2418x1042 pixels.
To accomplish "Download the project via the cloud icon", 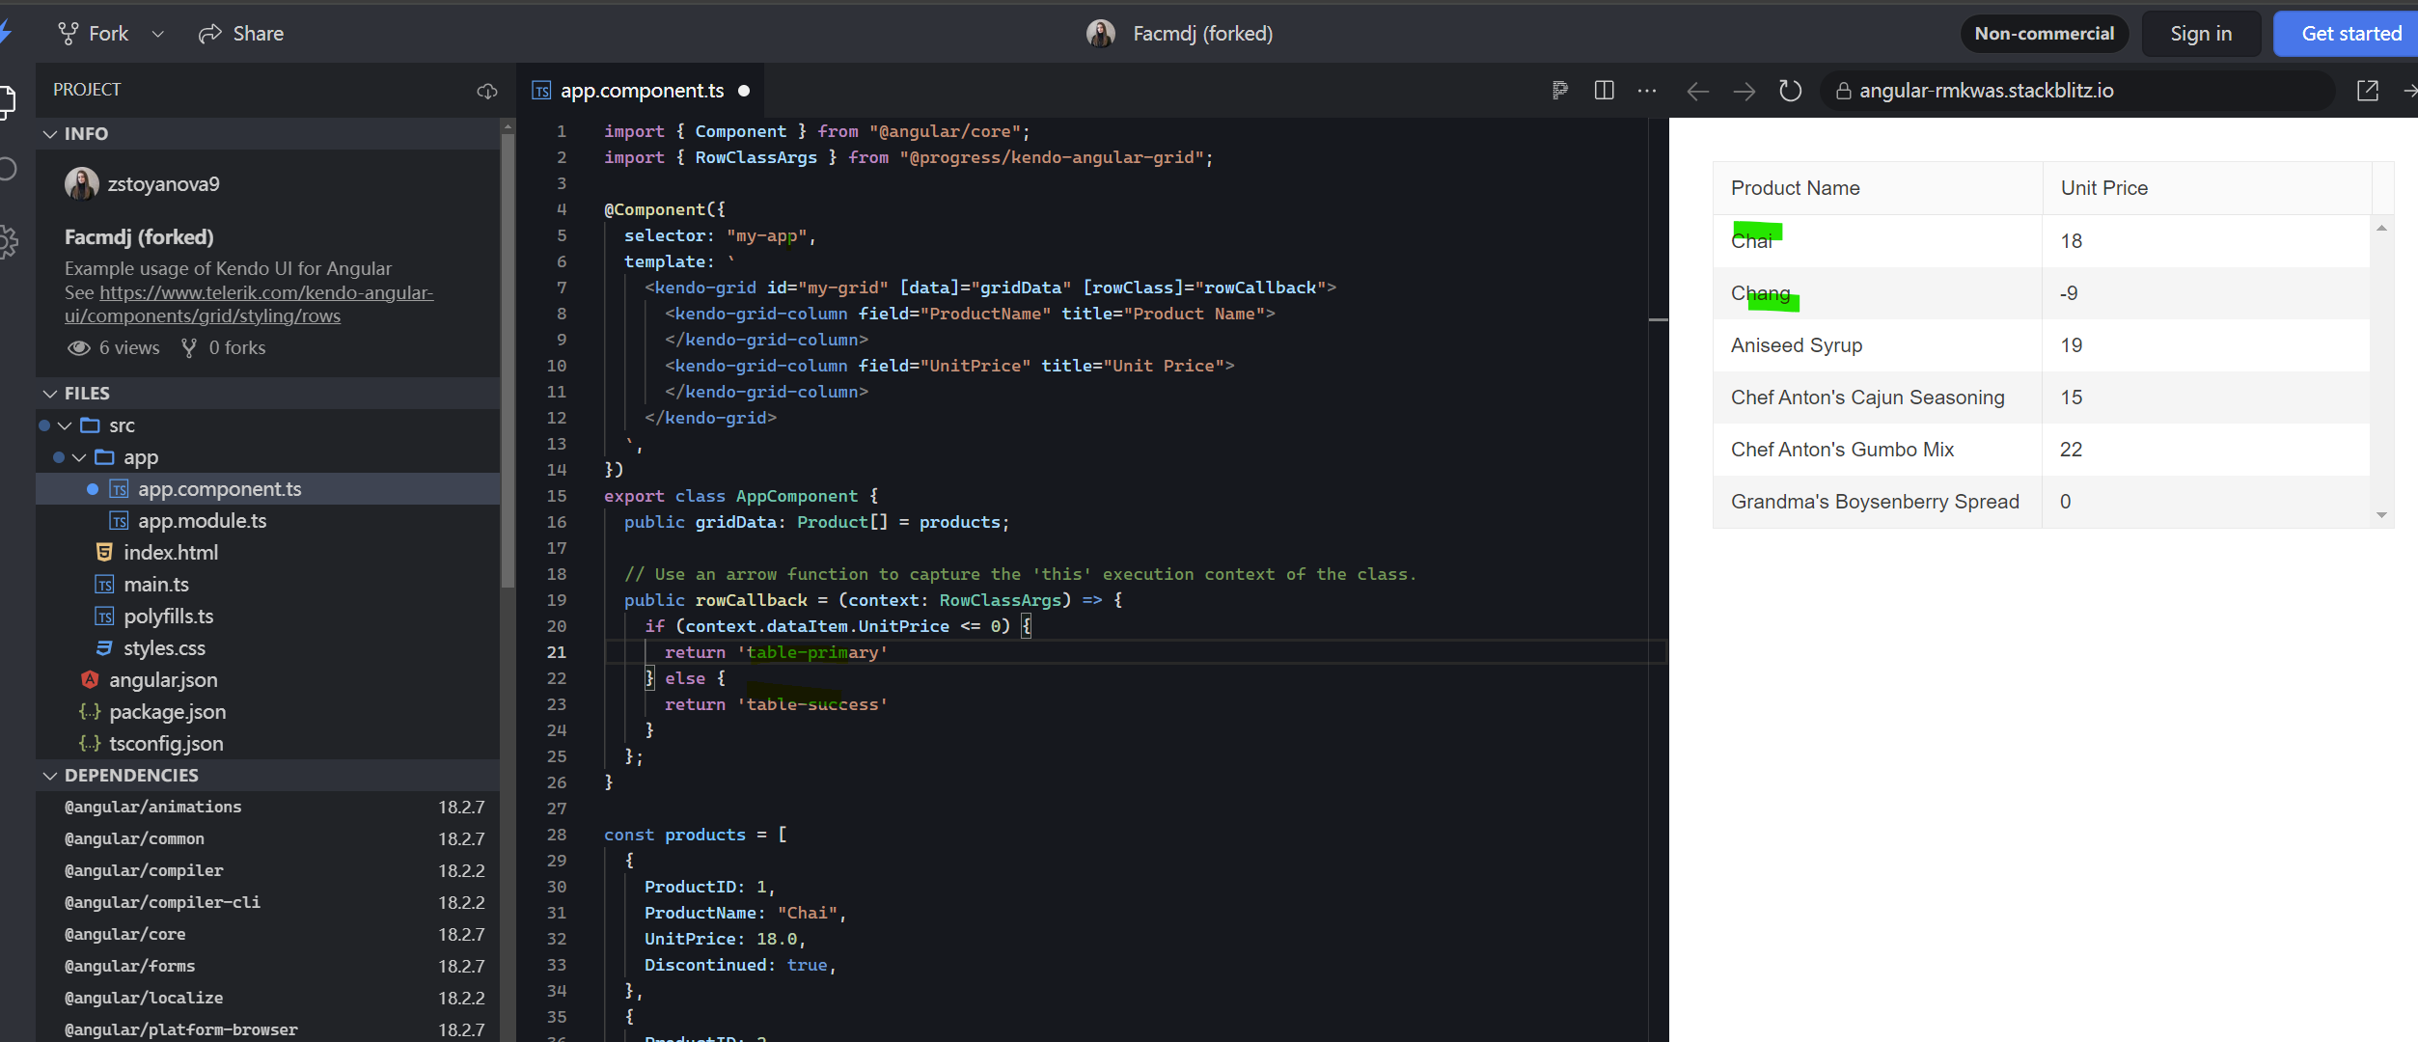I will 487,92.
